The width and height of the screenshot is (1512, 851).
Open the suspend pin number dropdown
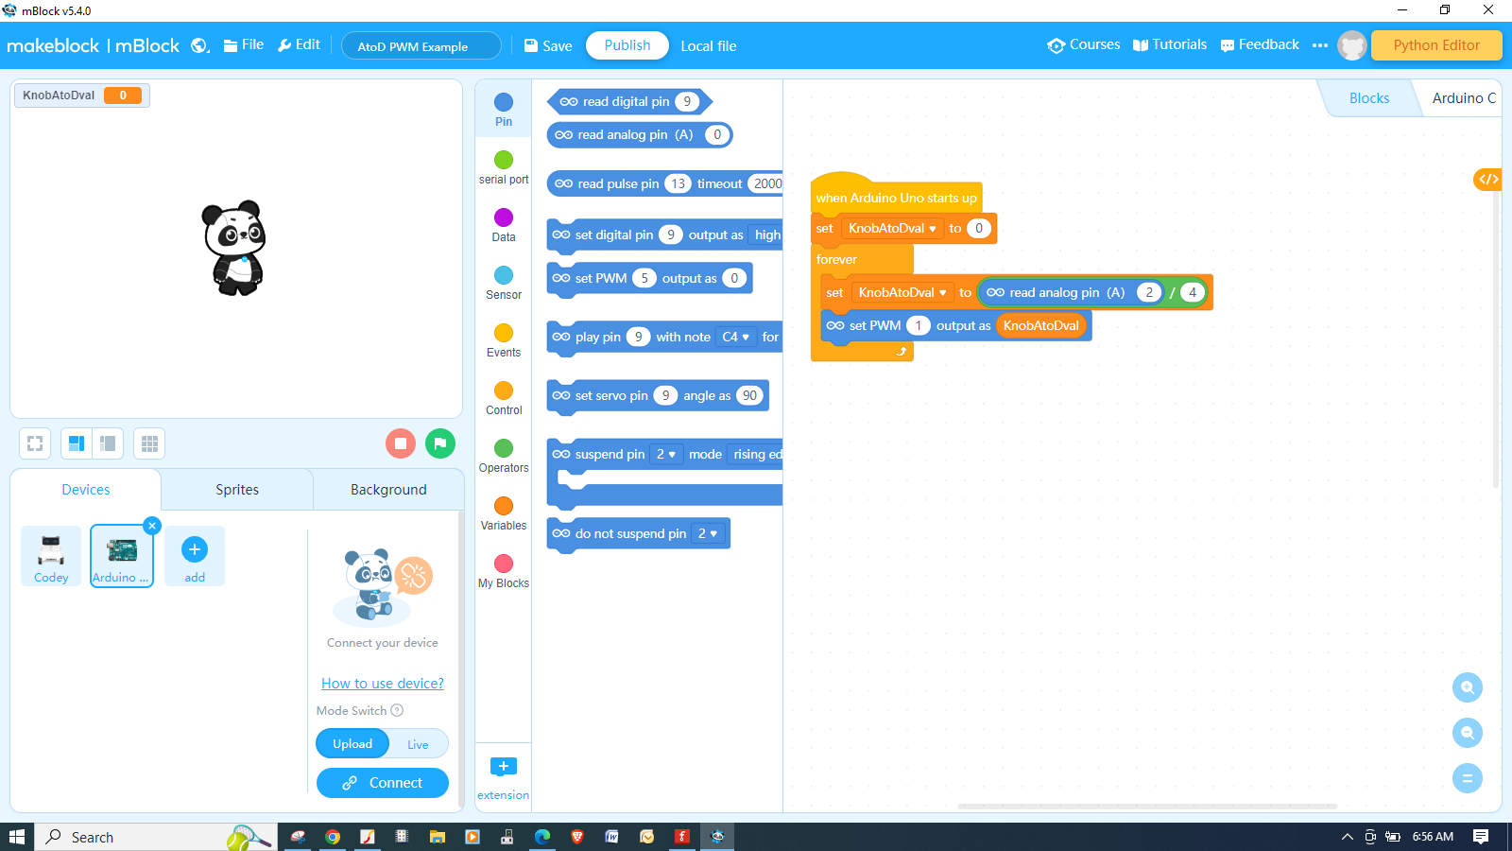[666, 454]
